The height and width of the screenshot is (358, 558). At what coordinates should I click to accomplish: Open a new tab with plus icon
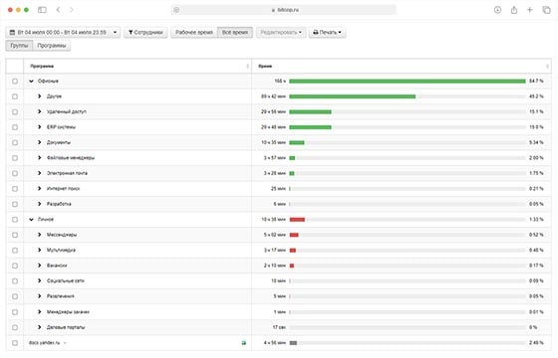530,10
